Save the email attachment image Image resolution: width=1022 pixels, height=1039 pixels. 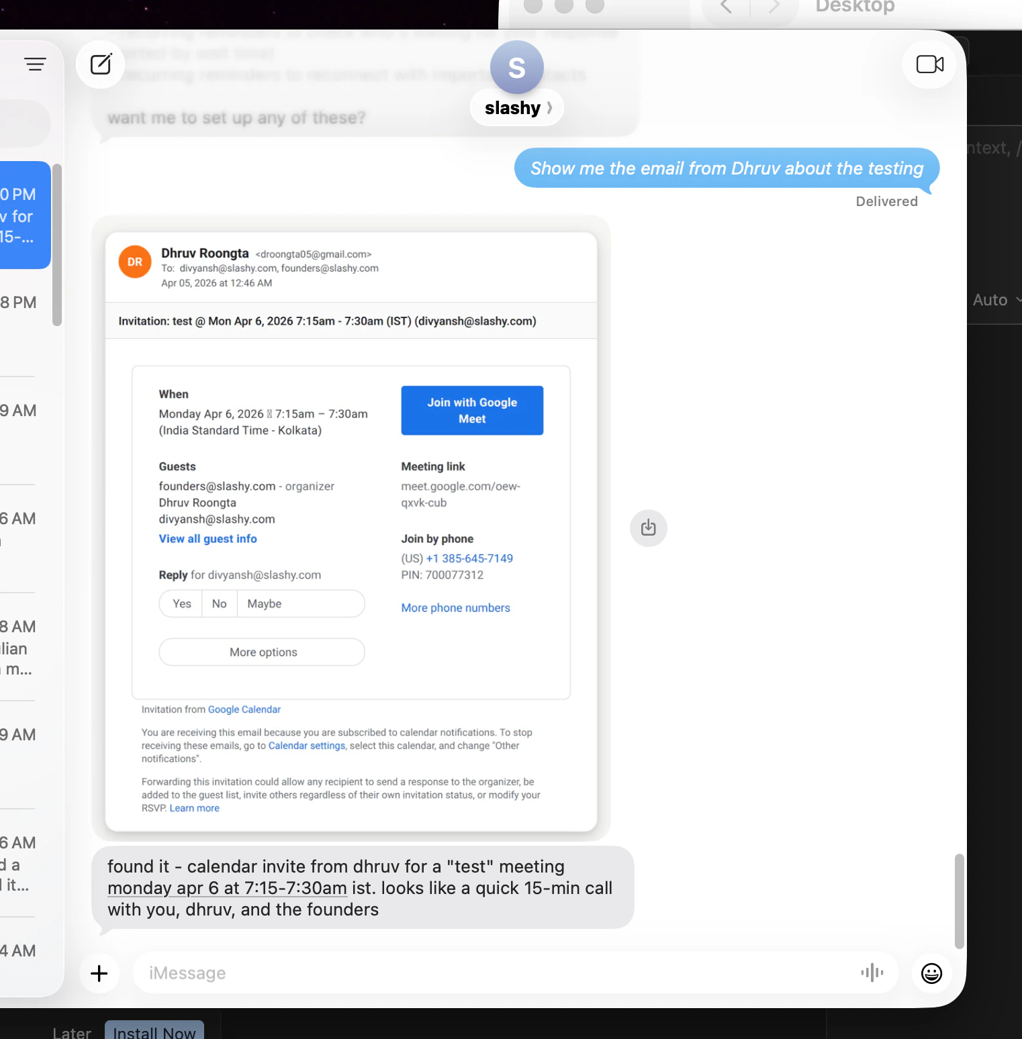click(648, 528)
